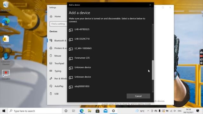
Task: Click the taskbar search box
Action: (x=35, y=111)
